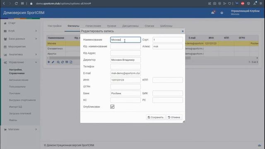265x149 pixels.
Task: Collapse the Управление menu chevron
Action: pyautogui.click(x=36, y=62)
